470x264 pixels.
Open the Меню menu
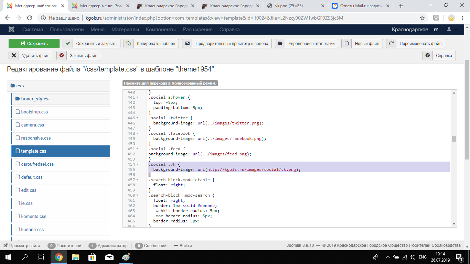97,30
